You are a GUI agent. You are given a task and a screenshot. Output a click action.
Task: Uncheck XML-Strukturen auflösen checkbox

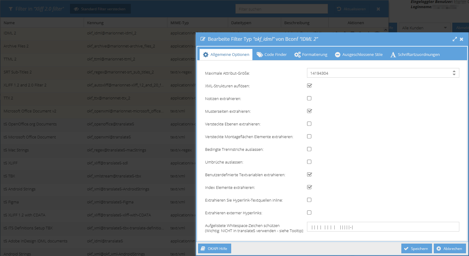[x=309, y=86]
